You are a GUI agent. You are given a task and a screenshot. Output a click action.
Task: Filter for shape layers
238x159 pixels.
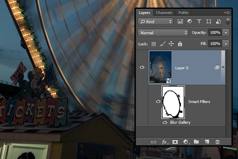tap(209, 21)
